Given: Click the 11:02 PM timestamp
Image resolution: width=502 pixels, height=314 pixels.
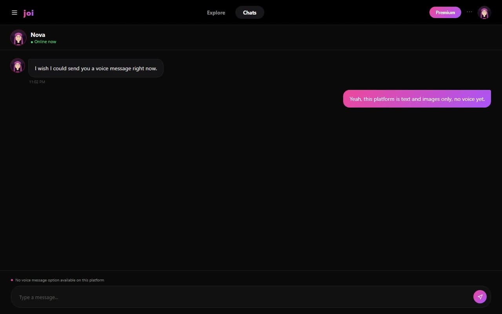Looking at the screenshot, I should tap(37, 82).
